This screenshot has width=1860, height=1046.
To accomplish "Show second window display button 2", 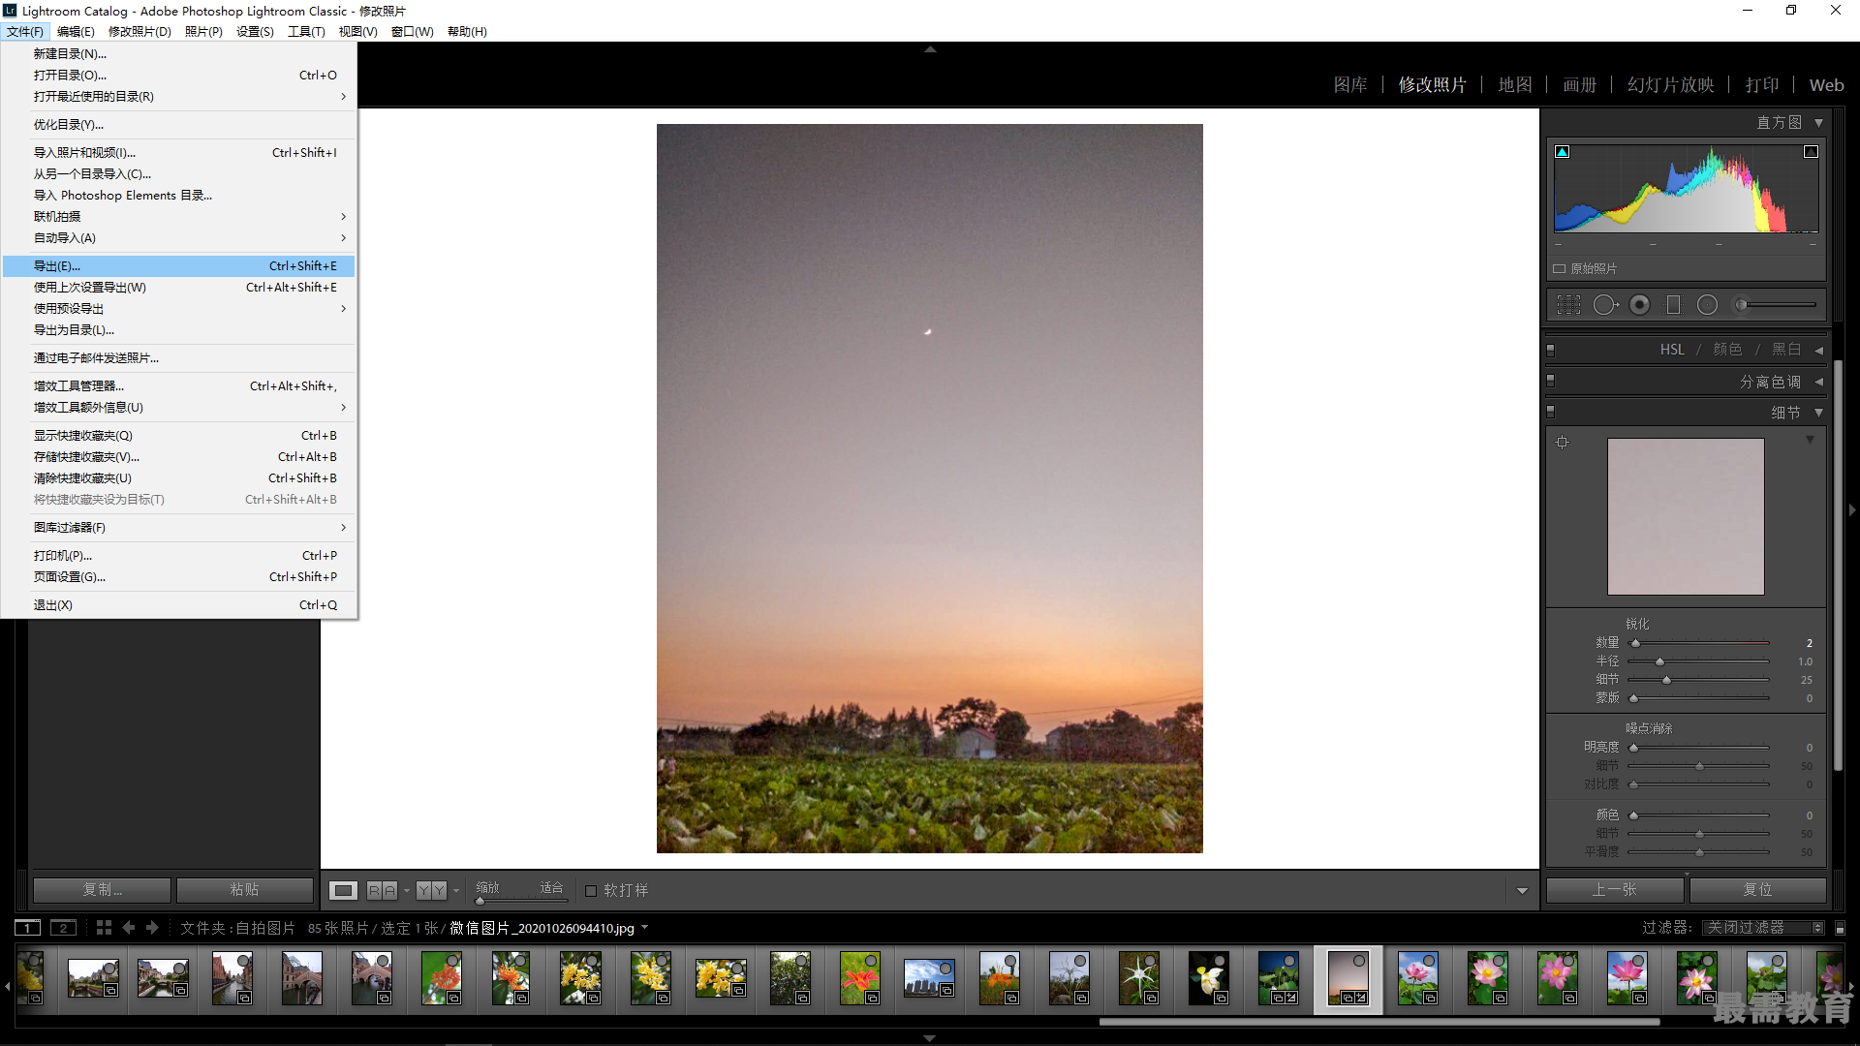I will click(63, 928).
